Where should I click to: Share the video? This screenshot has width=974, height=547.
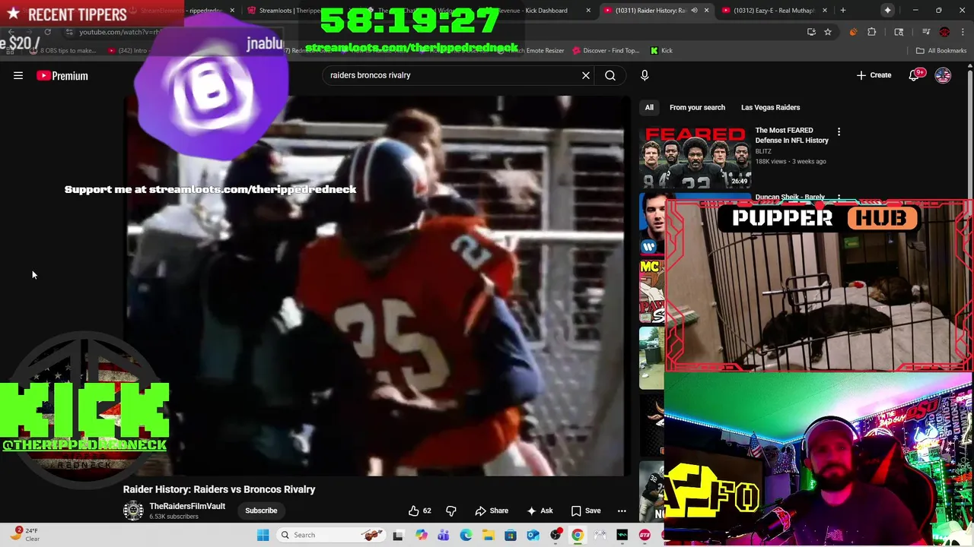pos(492,511)
